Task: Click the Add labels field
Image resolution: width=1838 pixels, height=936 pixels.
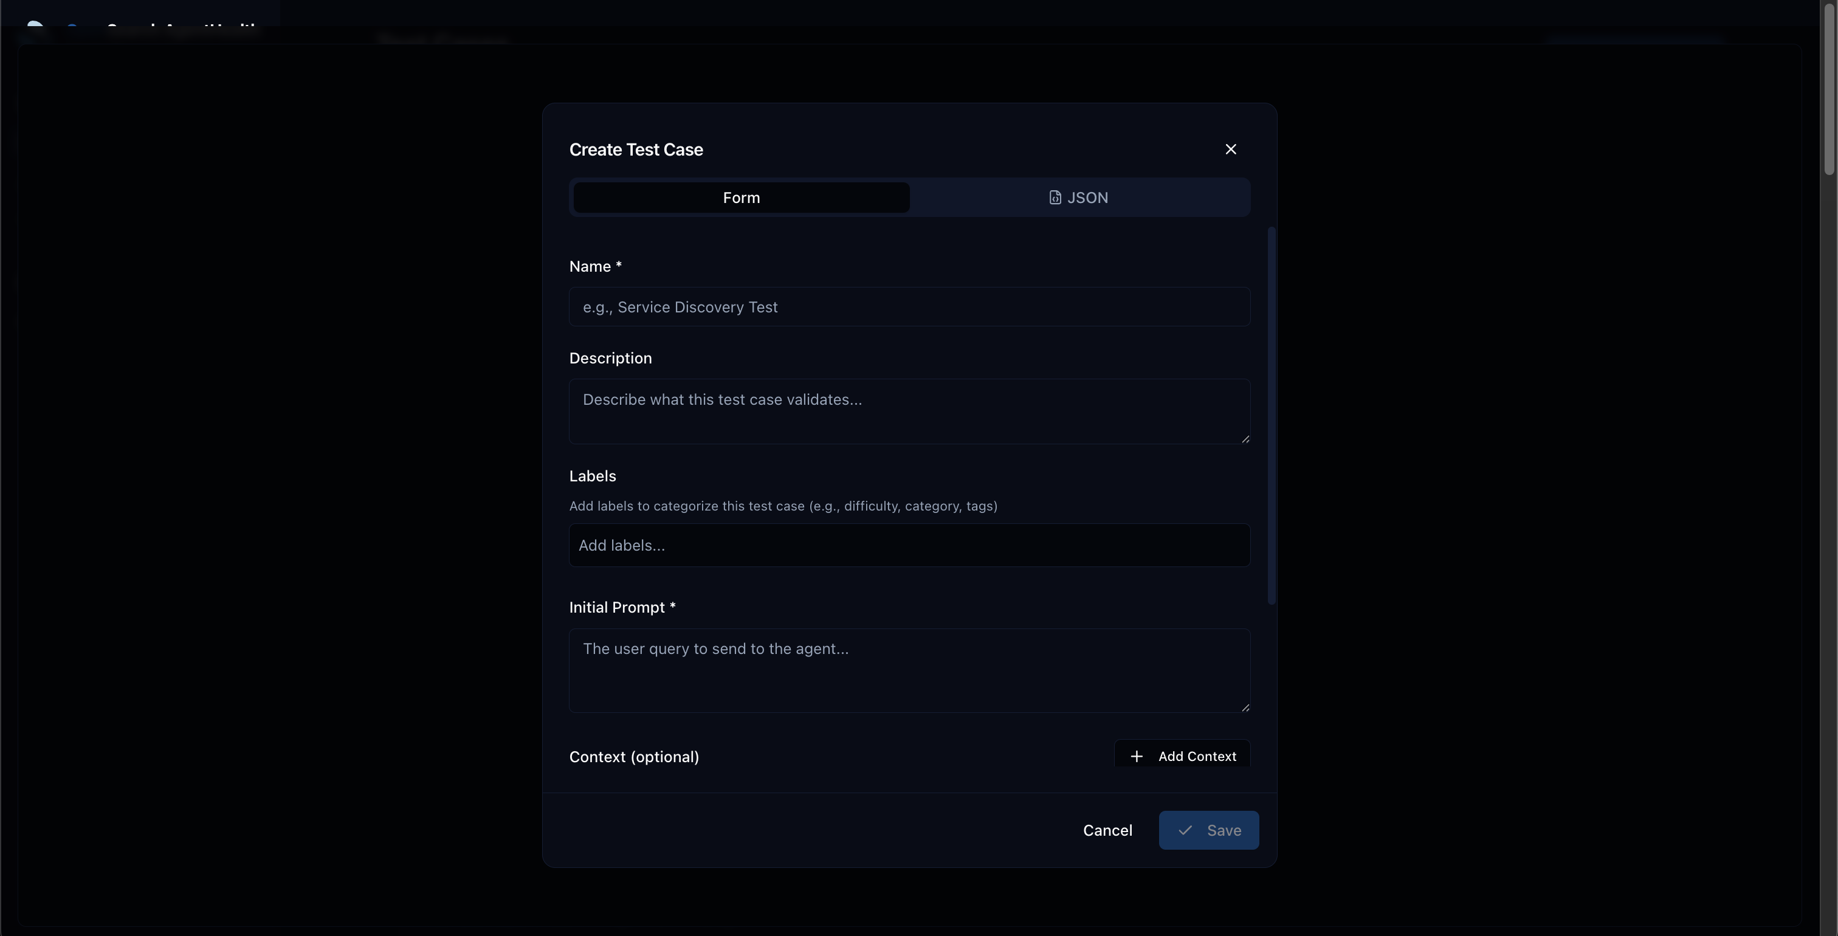Action: pos(909,545)
